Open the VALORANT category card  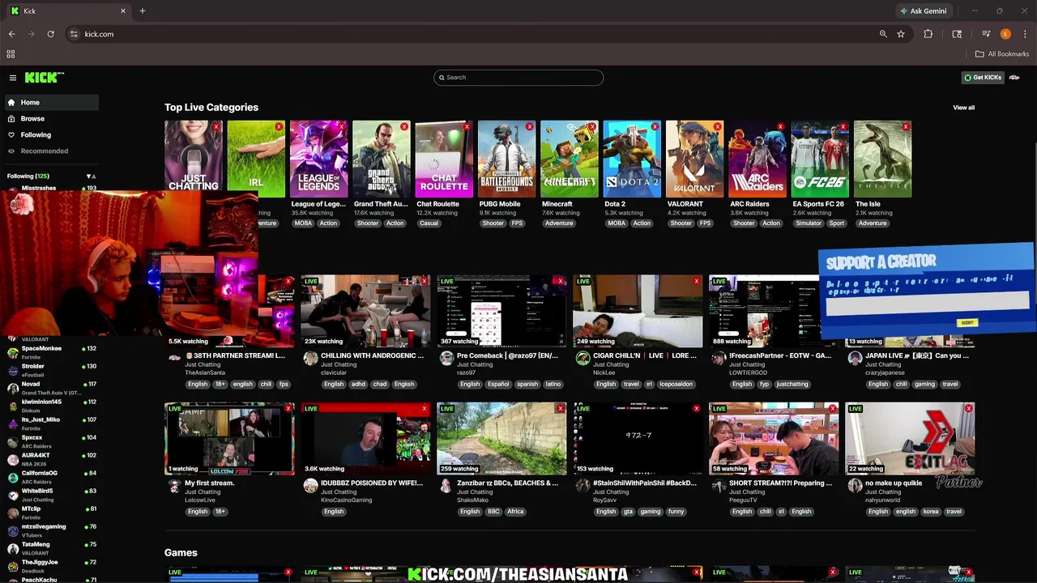(695, 159)
